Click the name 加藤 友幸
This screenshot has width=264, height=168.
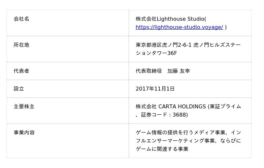click(x=179, y=71)
